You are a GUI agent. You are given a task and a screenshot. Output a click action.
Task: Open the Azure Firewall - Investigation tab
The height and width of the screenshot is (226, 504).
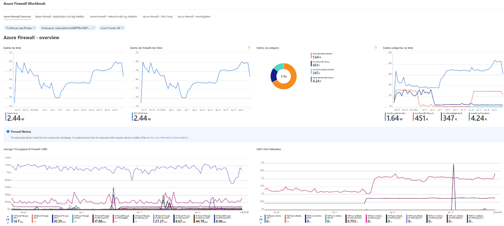pyautogui.click(x=194, y=16)
